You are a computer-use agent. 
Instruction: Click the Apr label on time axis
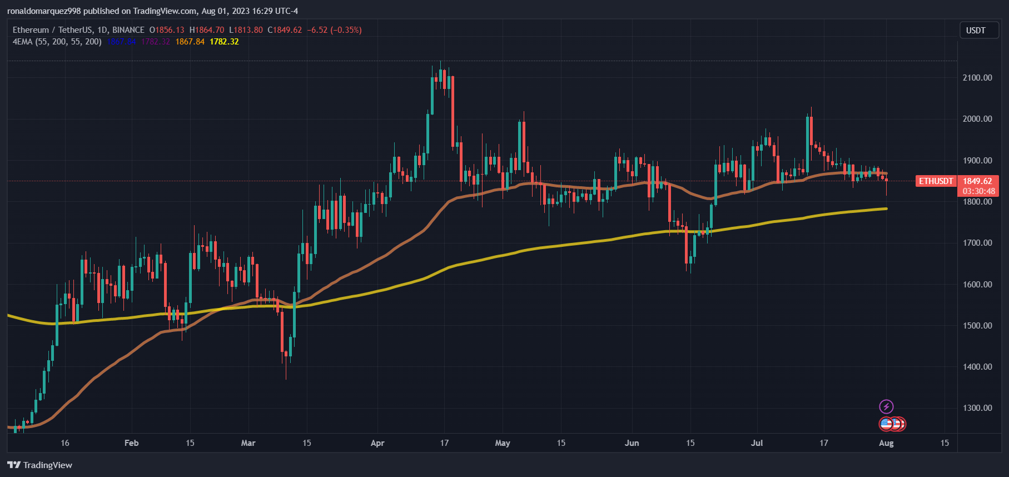pos(377,443)
